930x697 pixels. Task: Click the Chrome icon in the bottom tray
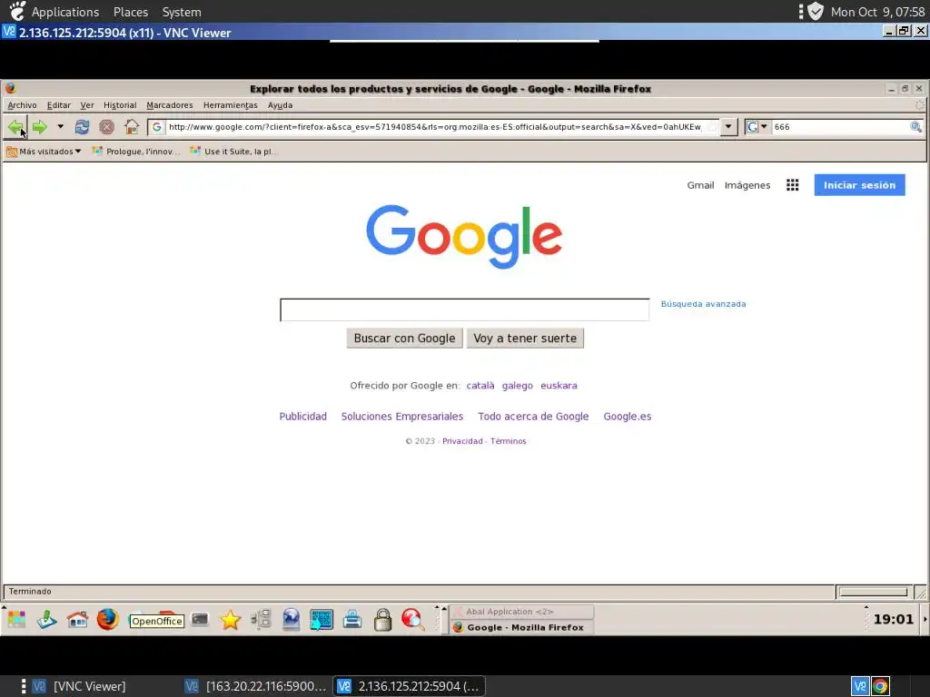click(x=880, y=686)
